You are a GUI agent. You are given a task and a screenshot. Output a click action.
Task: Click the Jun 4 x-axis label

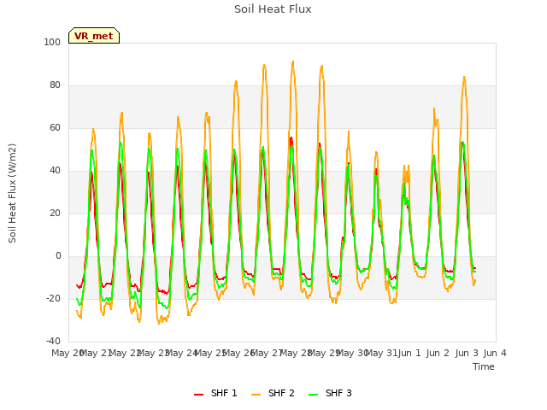(495, 353)
